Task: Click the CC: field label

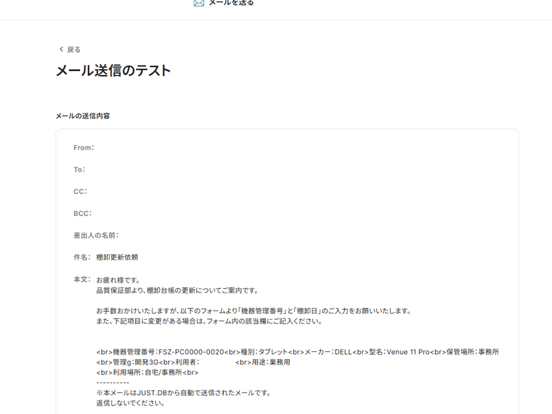Action: coord(80,192)
